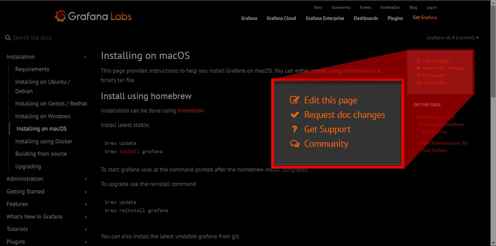Open Events in the top utility bar

click(365, 7)
